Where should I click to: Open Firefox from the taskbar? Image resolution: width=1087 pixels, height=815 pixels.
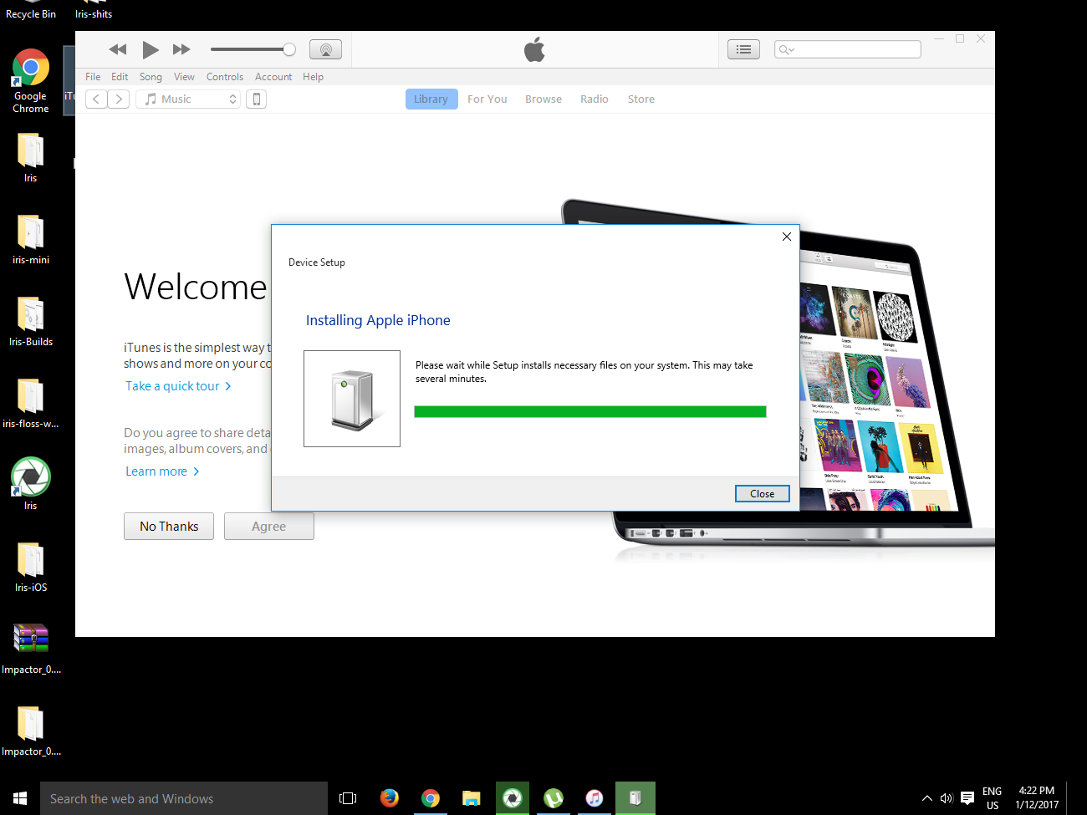pos(390,798)
